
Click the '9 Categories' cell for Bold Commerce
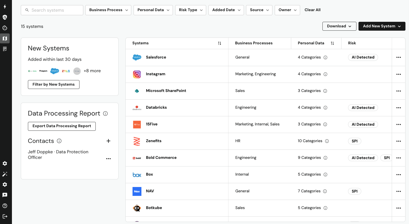[x=309, y=158]
